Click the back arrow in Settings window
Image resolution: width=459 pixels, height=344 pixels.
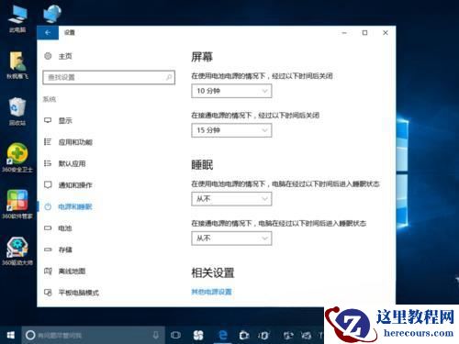pyautogui.click(x=48, y=33)
